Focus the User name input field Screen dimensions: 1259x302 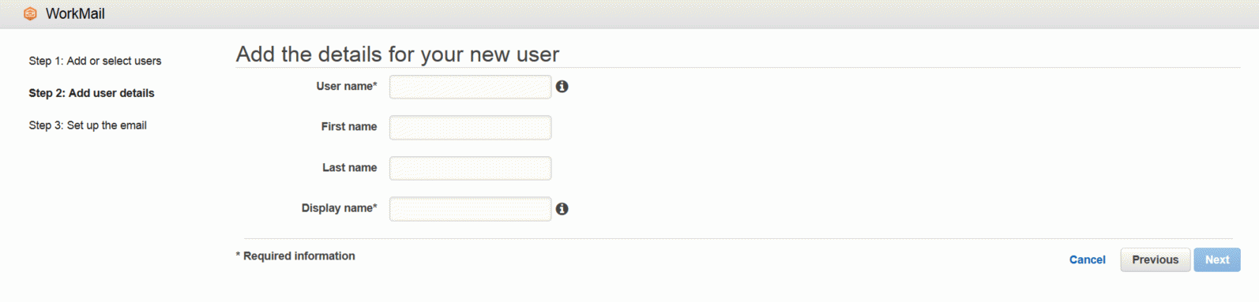(x=470, y=87)
